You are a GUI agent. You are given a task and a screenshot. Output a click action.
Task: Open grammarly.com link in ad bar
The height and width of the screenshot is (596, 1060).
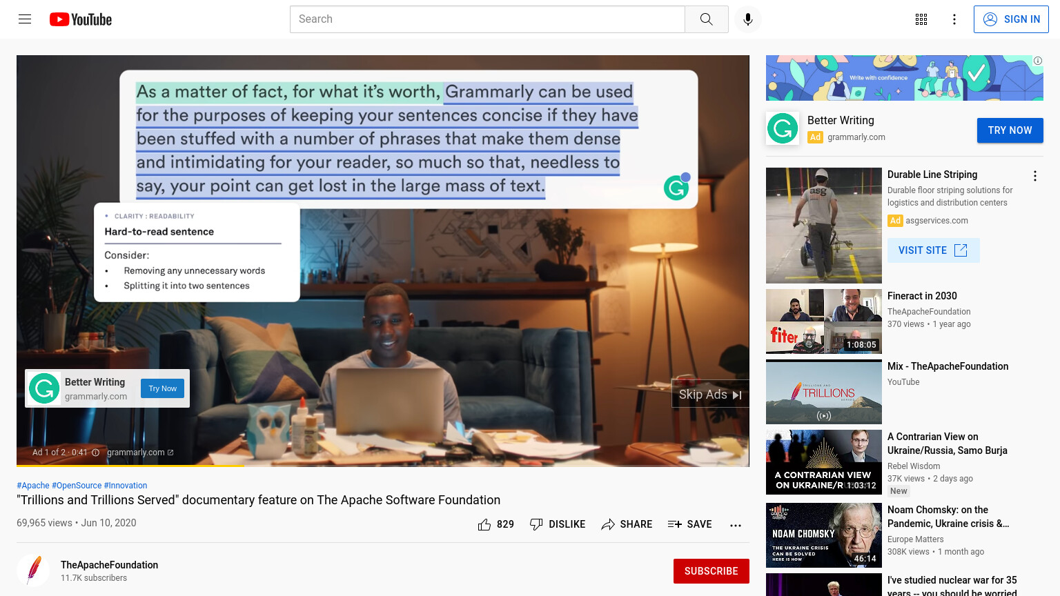click(x=140, y=453)
